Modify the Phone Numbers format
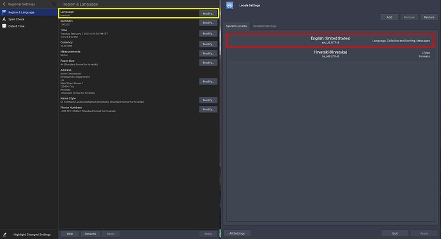The height and width of the screenshot is (239, 441). click(x=208, y=110)
